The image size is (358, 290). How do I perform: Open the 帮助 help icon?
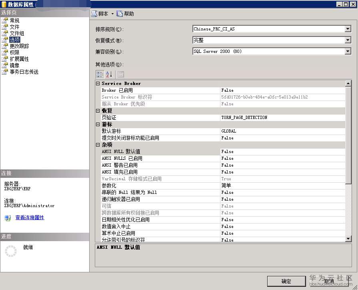[120, 14]
